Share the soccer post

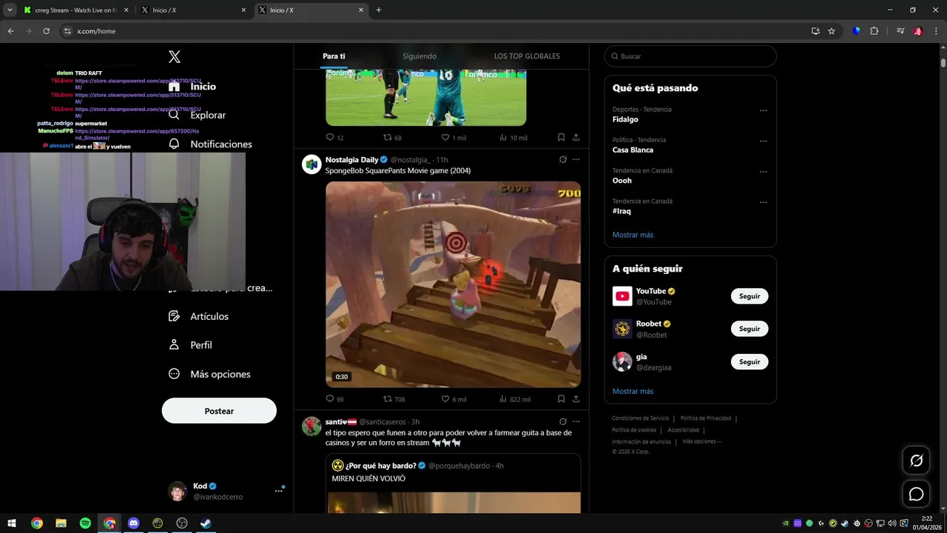point(576,138)
